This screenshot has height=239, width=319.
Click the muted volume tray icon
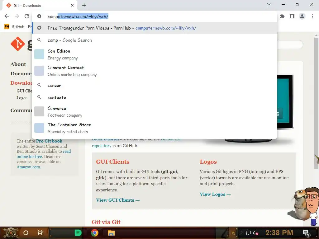coord(255,233)
